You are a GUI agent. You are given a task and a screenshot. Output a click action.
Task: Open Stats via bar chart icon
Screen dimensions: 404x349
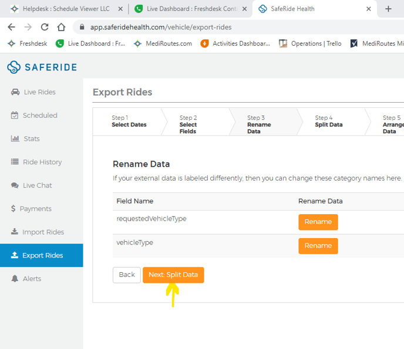tap(15, 139)
